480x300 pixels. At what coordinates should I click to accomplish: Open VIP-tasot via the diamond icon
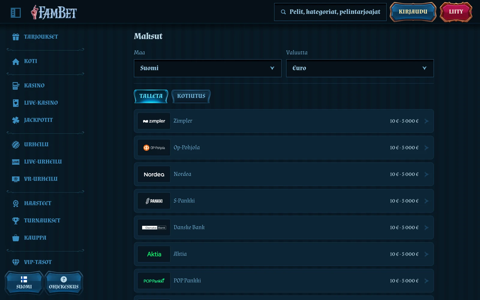coord(16,262)
